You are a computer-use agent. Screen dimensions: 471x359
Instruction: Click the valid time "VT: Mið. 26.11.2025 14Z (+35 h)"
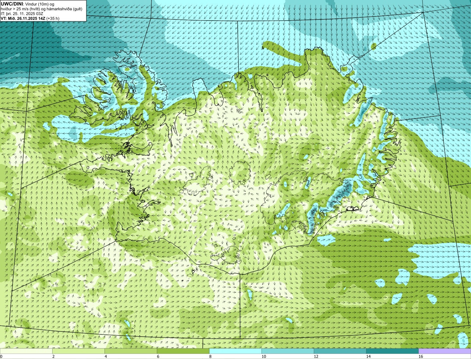pyautogui.click(x=30, y=18)
